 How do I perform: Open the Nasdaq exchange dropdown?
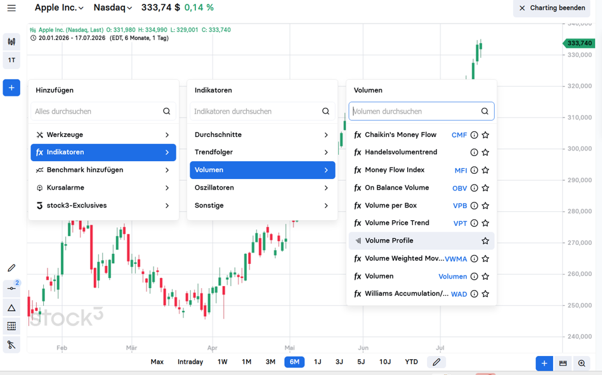[113, 8]
